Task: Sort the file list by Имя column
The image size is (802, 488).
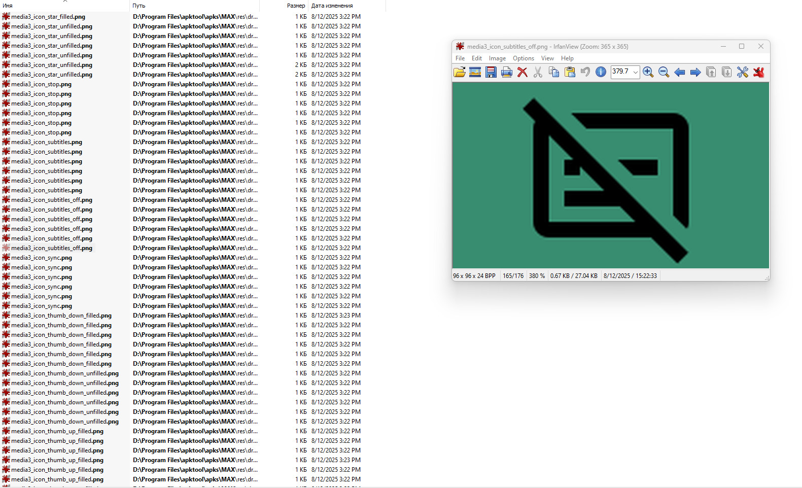Action: (x=64, y=6)
